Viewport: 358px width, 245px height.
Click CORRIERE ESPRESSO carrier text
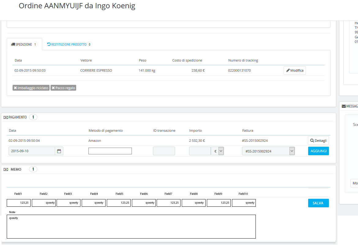pos(96,70)
